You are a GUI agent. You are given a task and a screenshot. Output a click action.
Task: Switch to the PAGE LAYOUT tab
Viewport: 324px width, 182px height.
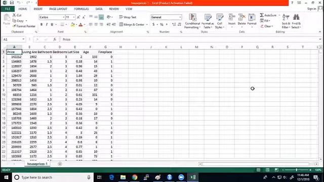58,9
